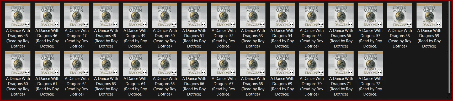This screenshot has height=101, width=453.
Task: Select A Dance With Dragons 49 cover icon
Action: click(135, 15)
